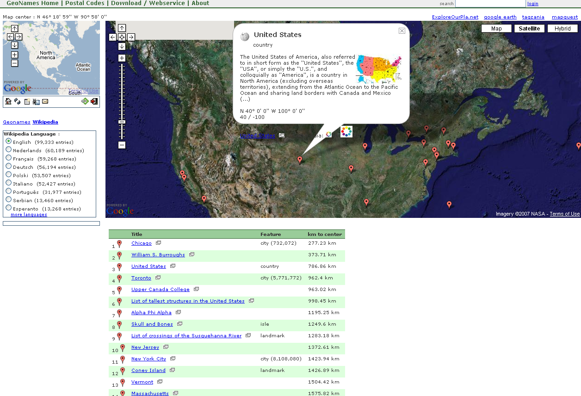Image resolution: width=581 pixels, height=396 pixels.
Task: Click the home icon under the small map
Action: [x=8, y=101]
